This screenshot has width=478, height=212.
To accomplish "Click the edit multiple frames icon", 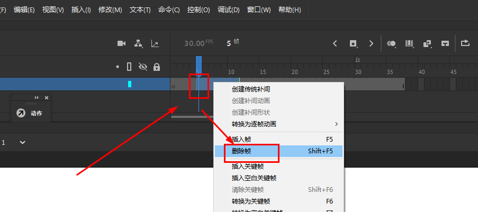I will 409,43.
